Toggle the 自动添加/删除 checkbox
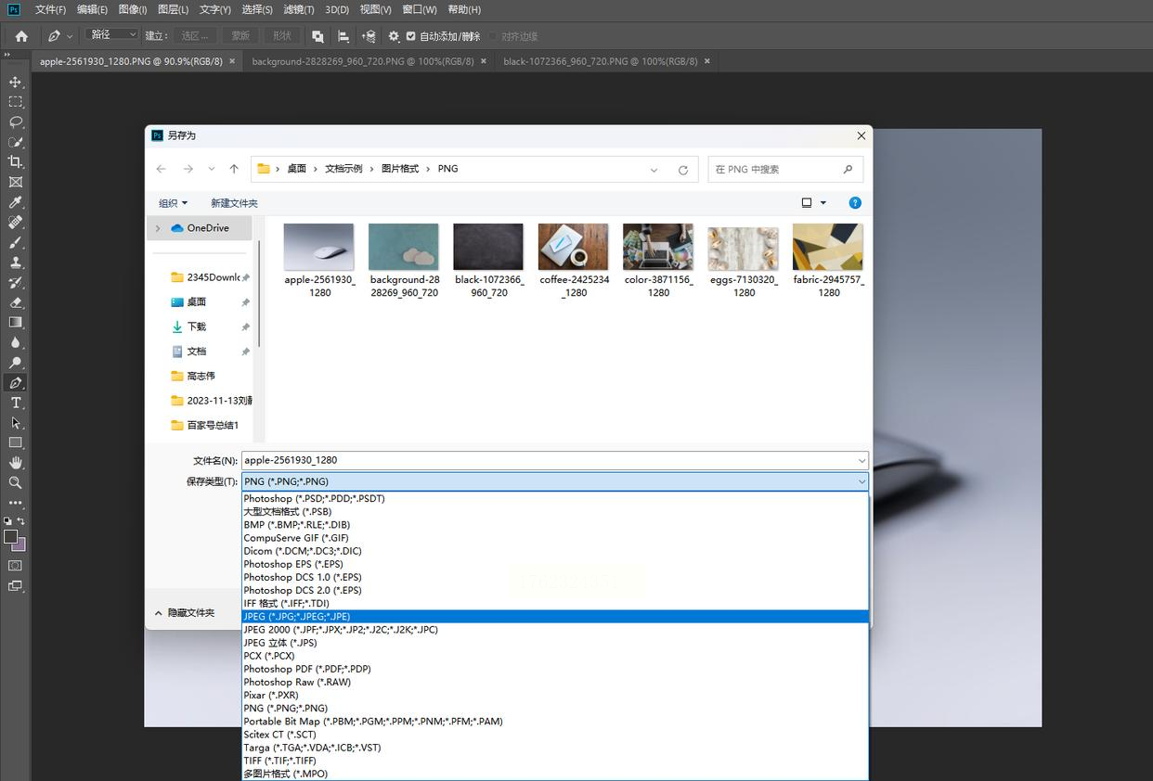The height and width of the screenshot is (781, 1153). pyautogui.click(x=411, y=36)
